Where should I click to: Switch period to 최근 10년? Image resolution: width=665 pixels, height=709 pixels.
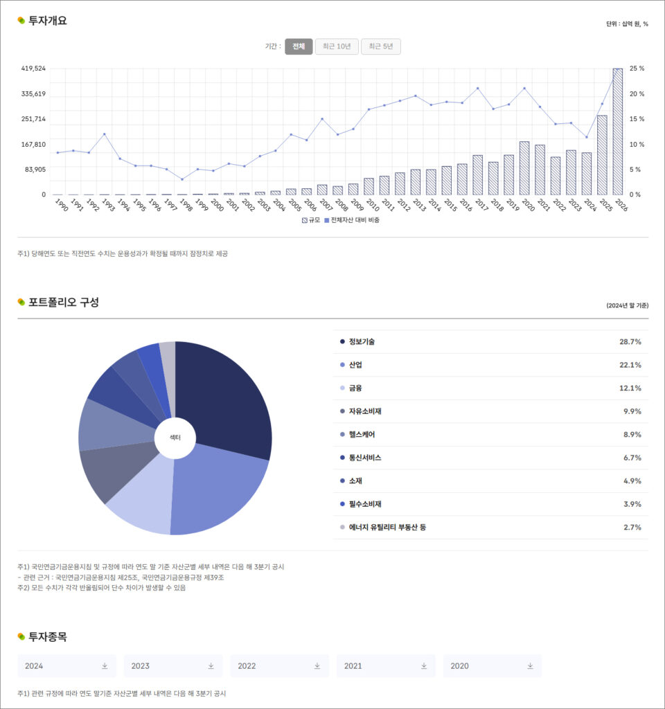[337, 46]
